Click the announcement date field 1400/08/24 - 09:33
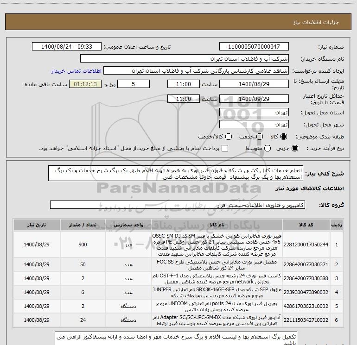Viewport: 357px width, 345px height. [67, 47]
